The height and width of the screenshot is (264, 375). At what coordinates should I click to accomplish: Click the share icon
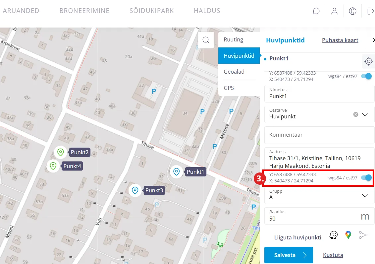pos(363,235)
